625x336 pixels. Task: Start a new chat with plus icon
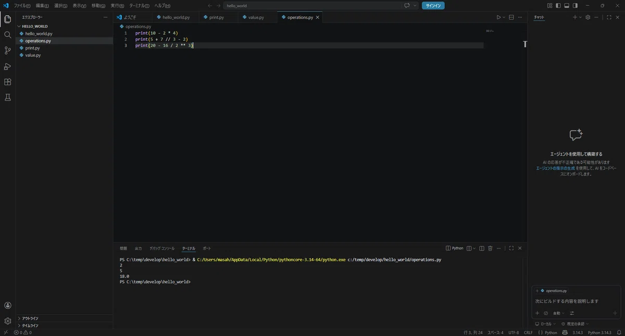point(575,17)
